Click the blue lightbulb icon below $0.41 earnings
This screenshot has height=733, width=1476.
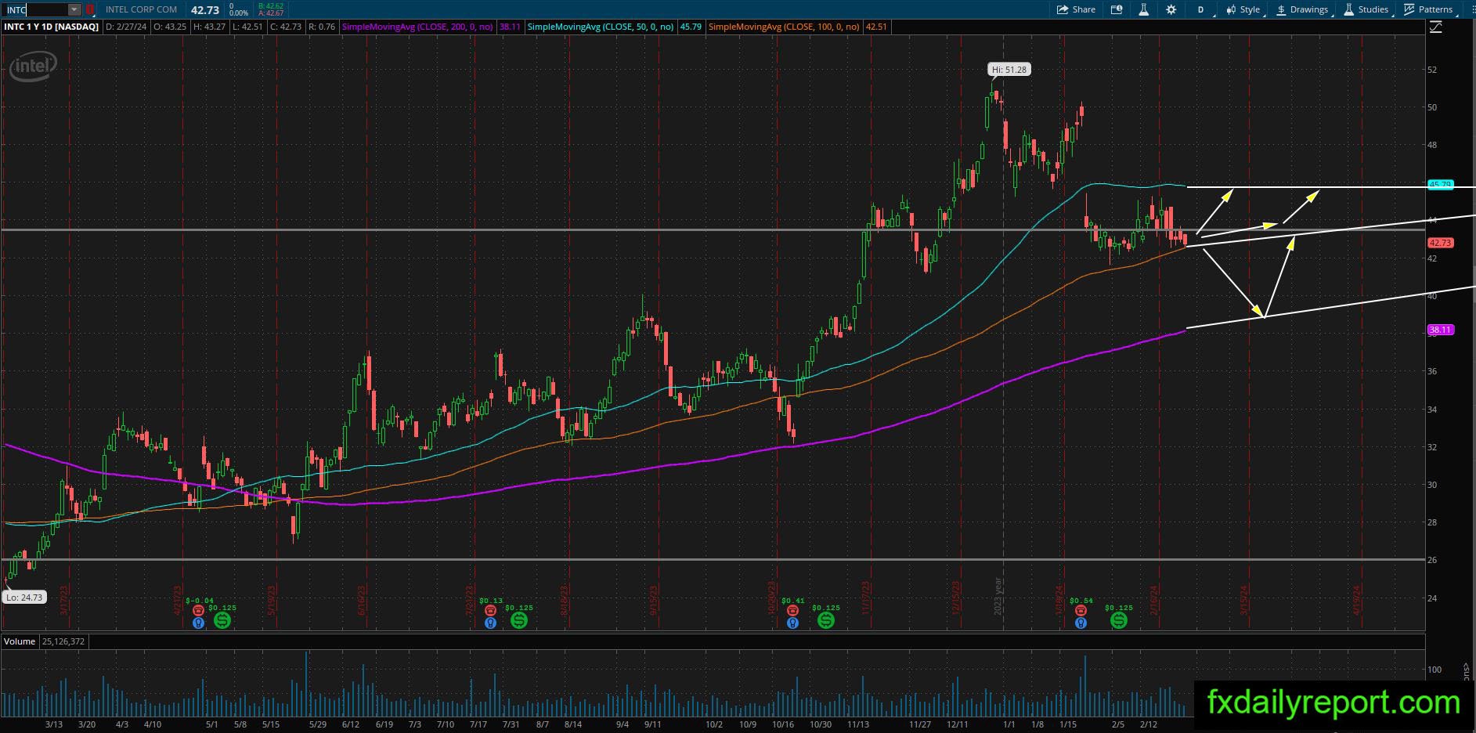[x=792, y=623]
